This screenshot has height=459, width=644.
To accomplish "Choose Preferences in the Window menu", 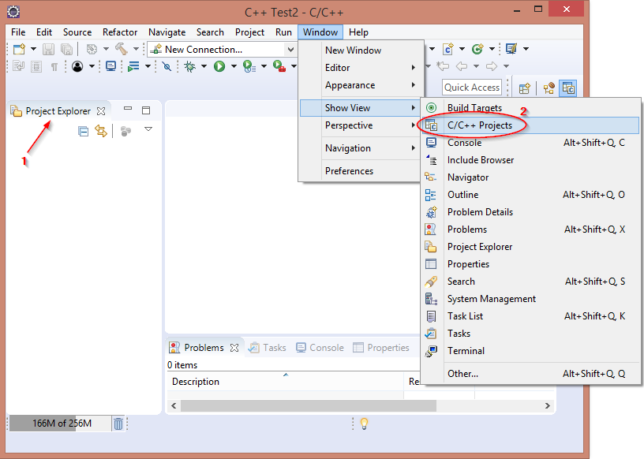I will pos(349,171).
